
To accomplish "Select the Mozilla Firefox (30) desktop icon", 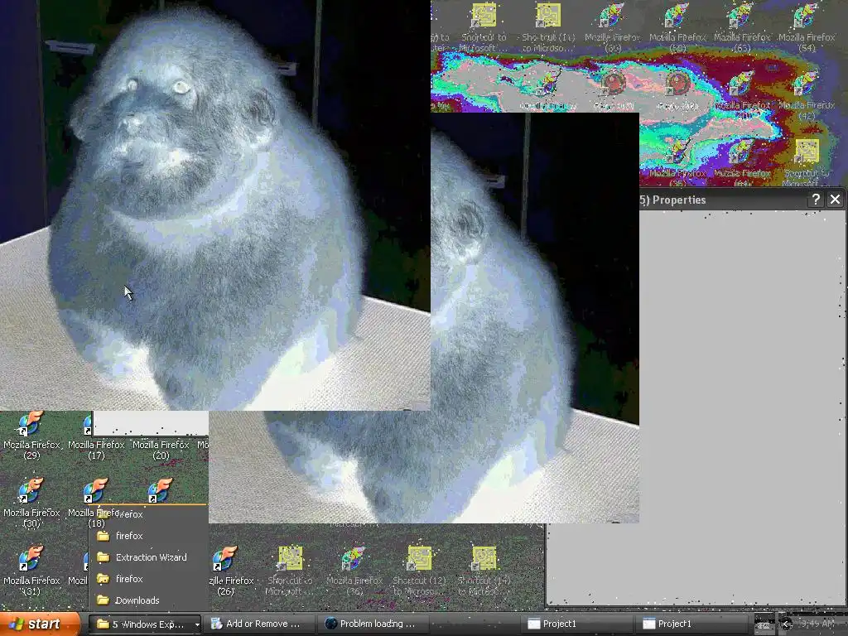I will click(x=31, y=503).
